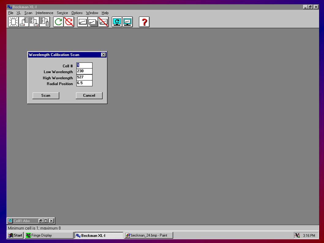Click the Cancel button in calibration dialog

(89, 96)
